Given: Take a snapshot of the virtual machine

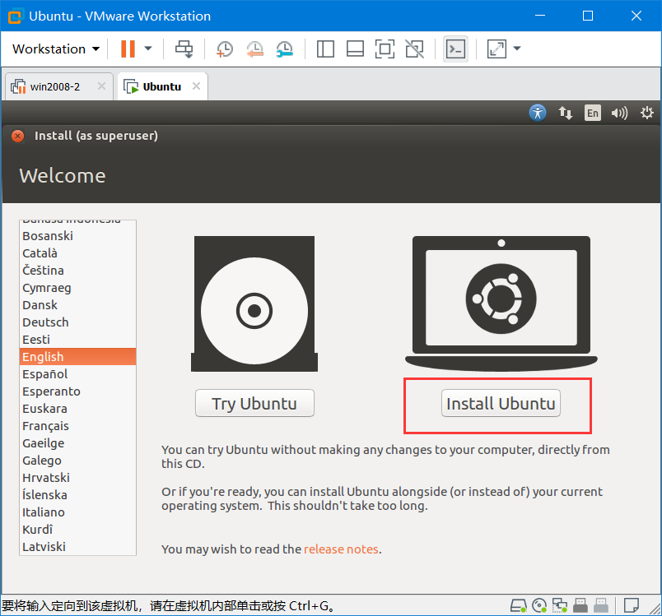Looking at the screenshot, I should click(225, 49).
